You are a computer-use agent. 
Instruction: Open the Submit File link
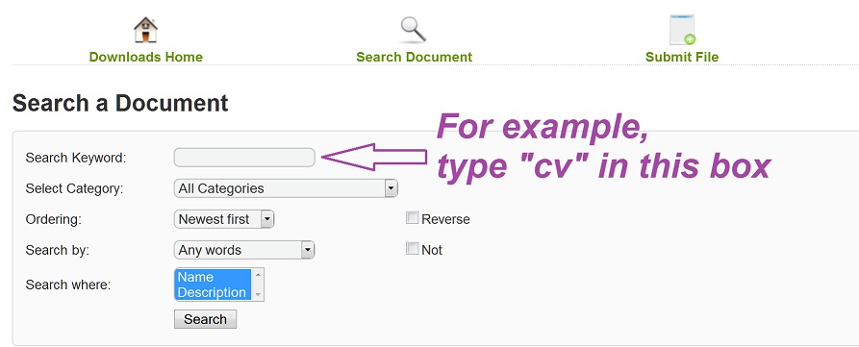682,57
